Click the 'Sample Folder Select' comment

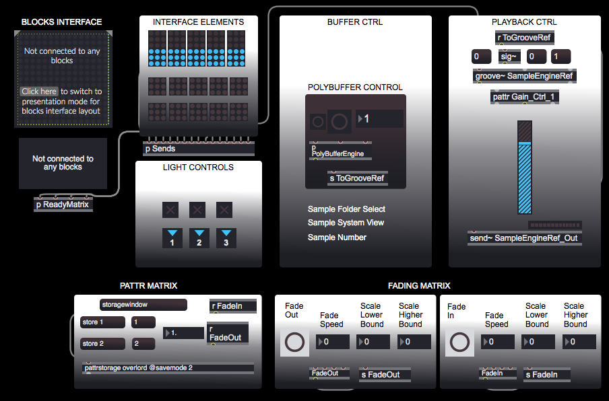tap(346, 209)
